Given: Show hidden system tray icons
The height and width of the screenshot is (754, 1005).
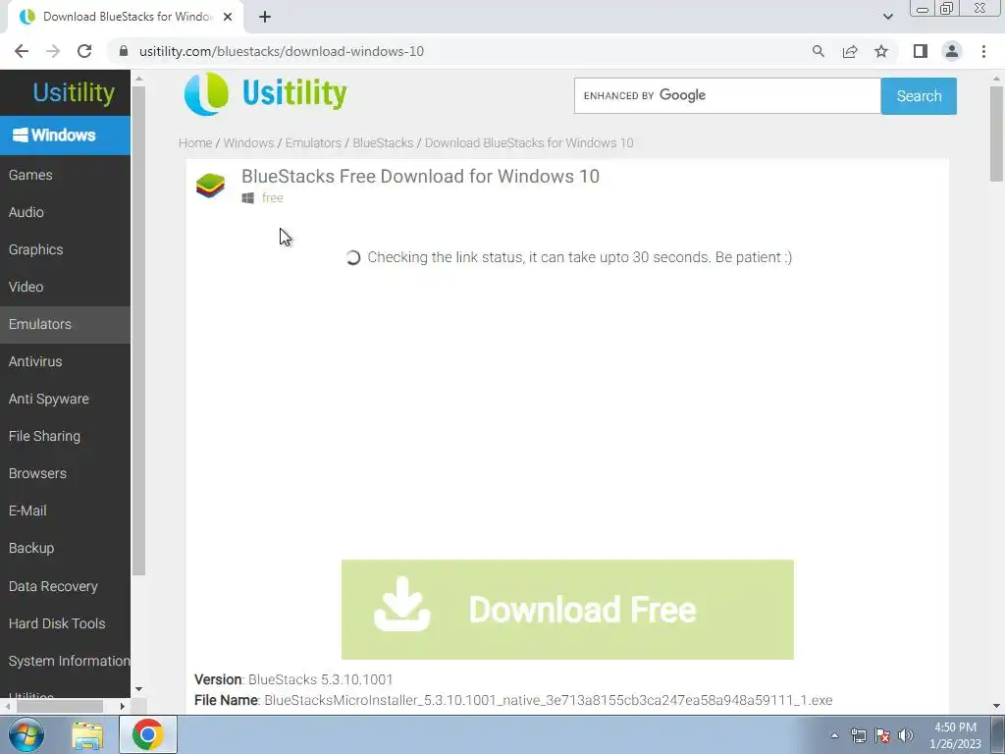Looking at the screenshot, I should [834, 735].
